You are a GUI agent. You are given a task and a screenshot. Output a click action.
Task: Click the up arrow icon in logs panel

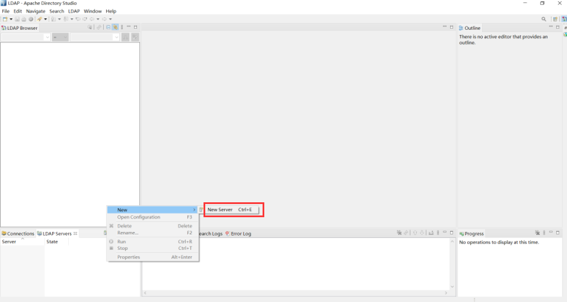(x=415, y=233)
